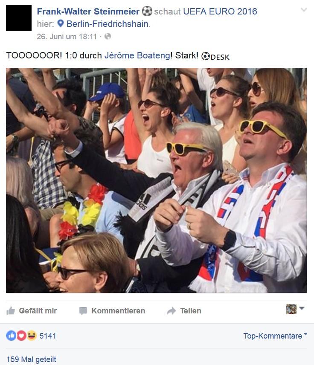Open the 159 Mal geteilt shares list

(x=31, y=359)
